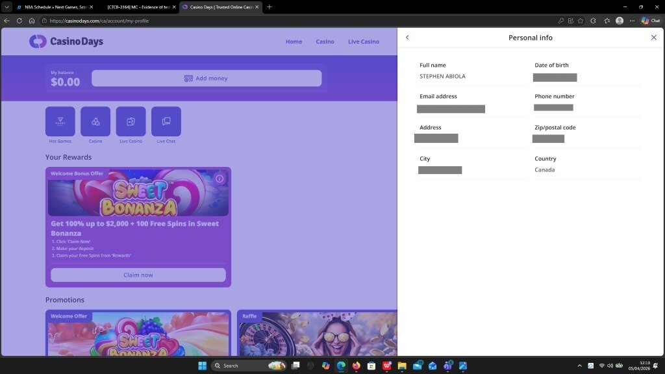The image size is (665, 374).
Task: Open the Casino nav link
Action: [325, 42]
